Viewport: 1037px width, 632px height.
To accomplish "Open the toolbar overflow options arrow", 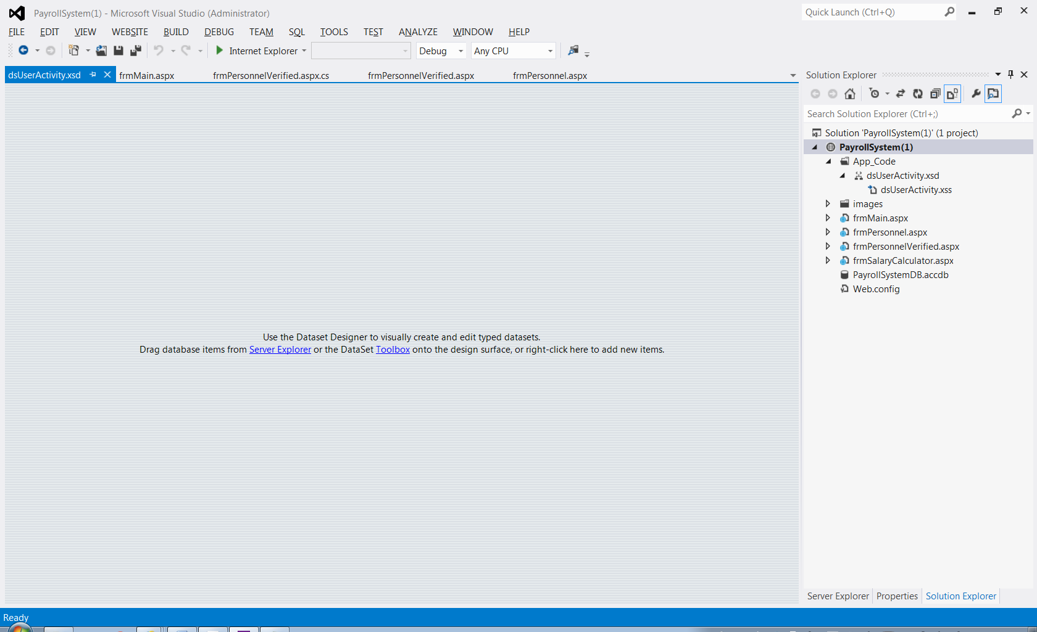I will click(x=587, y=55).
